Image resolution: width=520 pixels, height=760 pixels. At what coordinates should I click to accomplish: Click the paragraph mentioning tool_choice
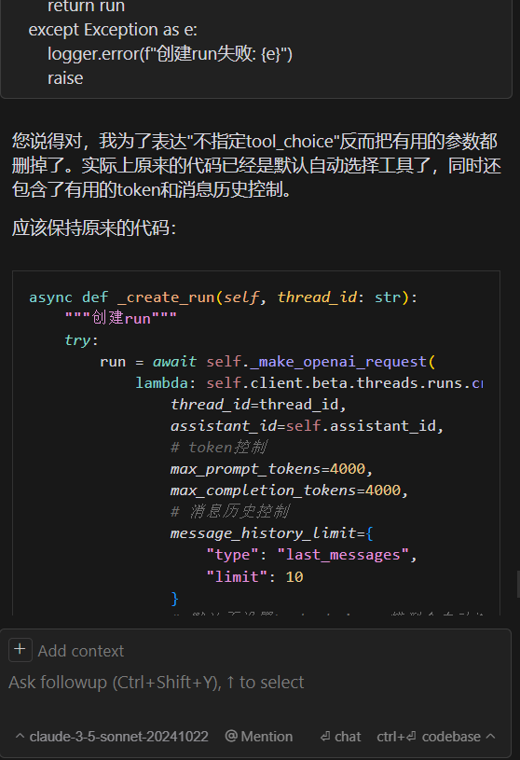point(256,165)
